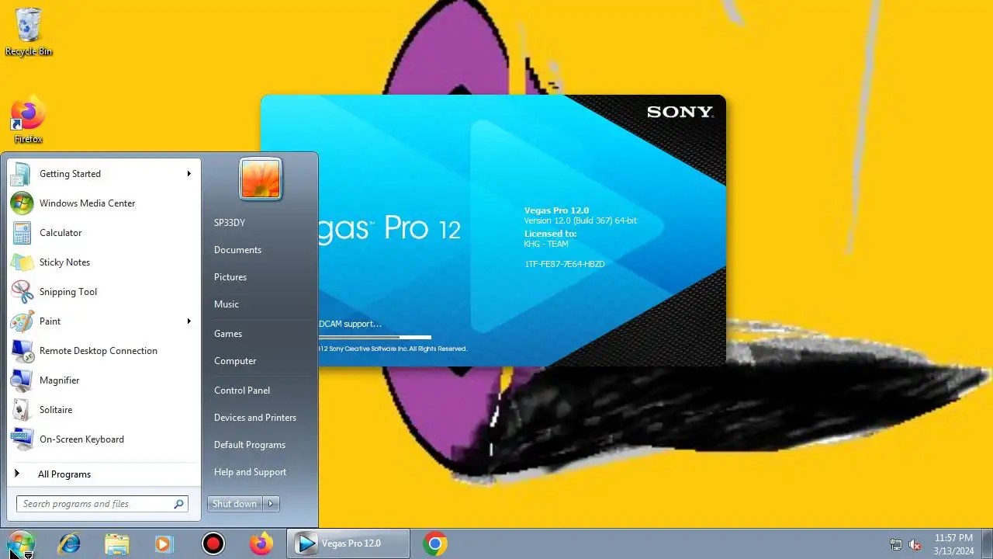Open Games from the Start menu
993x559 pixels.
coord(228,334)
